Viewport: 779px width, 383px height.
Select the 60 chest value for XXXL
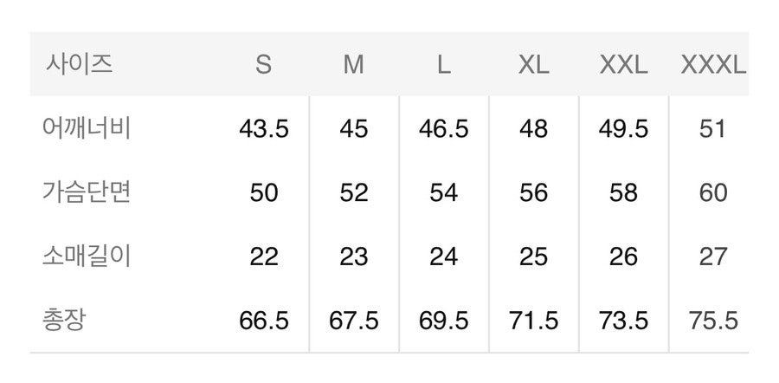click(713, 193)
